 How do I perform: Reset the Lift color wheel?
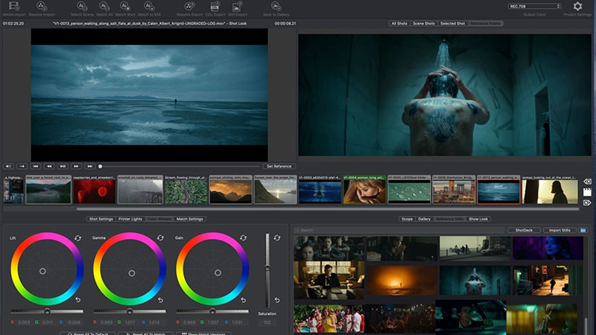point(78,237)
